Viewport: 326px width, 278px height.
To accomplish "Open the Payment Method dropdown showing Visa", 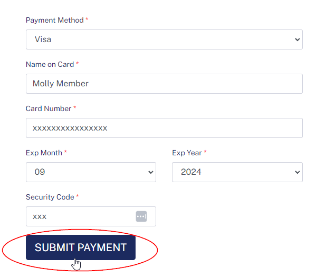I will pos(164,39).
